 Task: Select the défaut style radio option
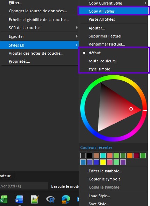[x=113, y=53]
